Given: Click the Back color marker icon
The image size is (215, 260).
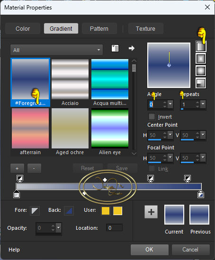Looking at the screenshot, I should point(69,211).
